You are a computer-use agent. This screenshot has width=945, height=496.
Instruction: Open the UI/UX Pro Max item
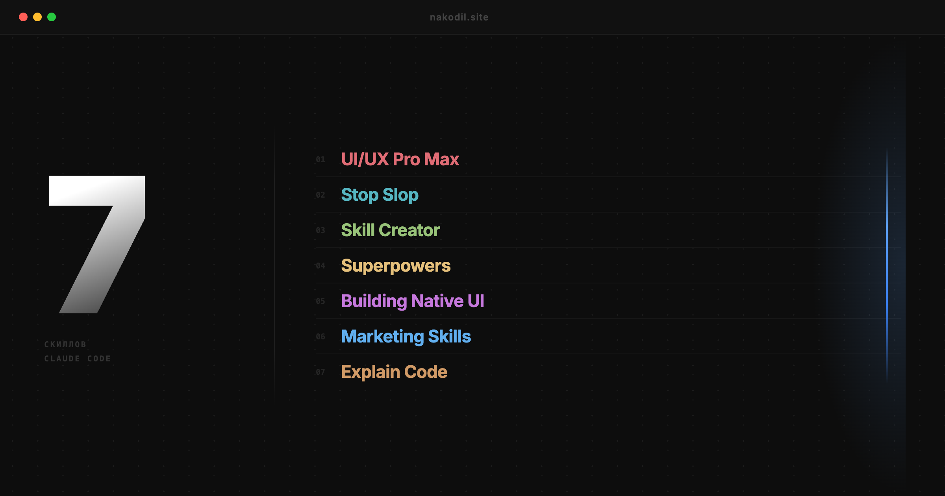click(400, 159)
